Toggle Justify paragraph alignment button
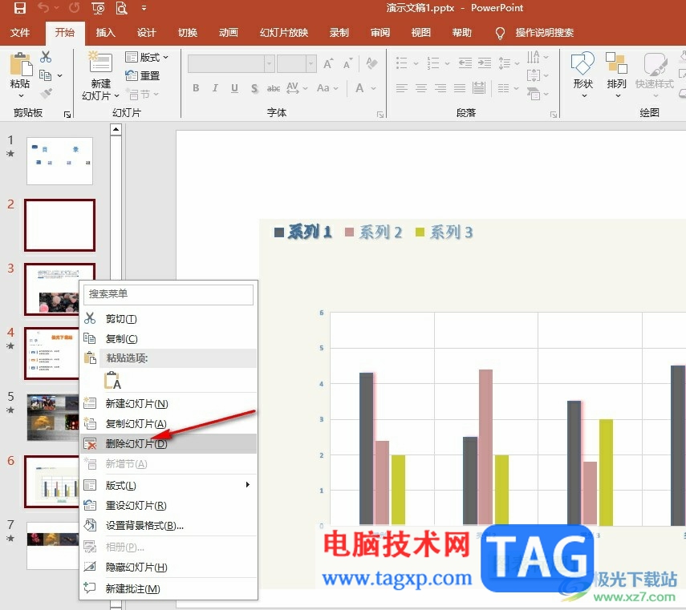The width and height of the screenshot is (686, 610). pyautogui.click(x=460, y=88)
